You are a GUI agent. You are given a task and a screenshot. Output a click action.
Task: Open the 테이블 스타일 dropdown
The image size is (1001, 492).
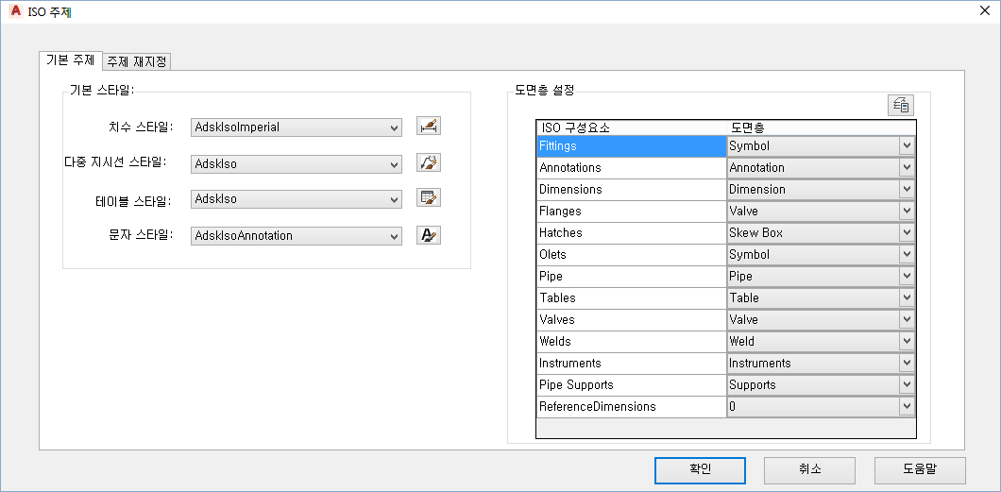point(394,200)
